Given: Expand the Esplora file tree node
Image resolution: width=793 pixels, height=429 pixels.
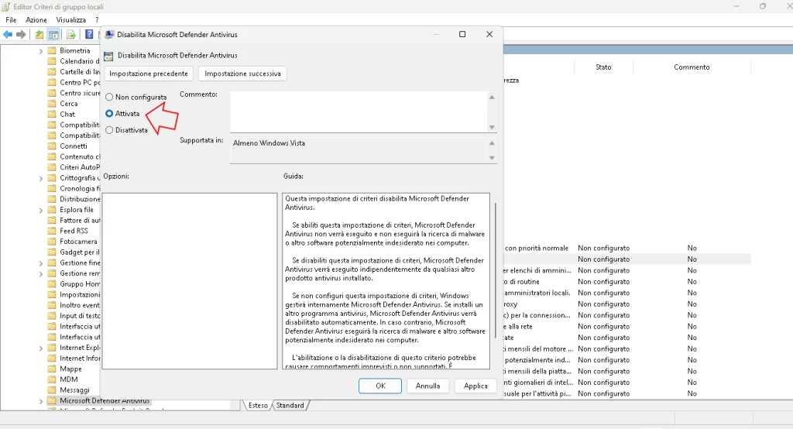Looking at the screenshot, I should tap(41, 211).
